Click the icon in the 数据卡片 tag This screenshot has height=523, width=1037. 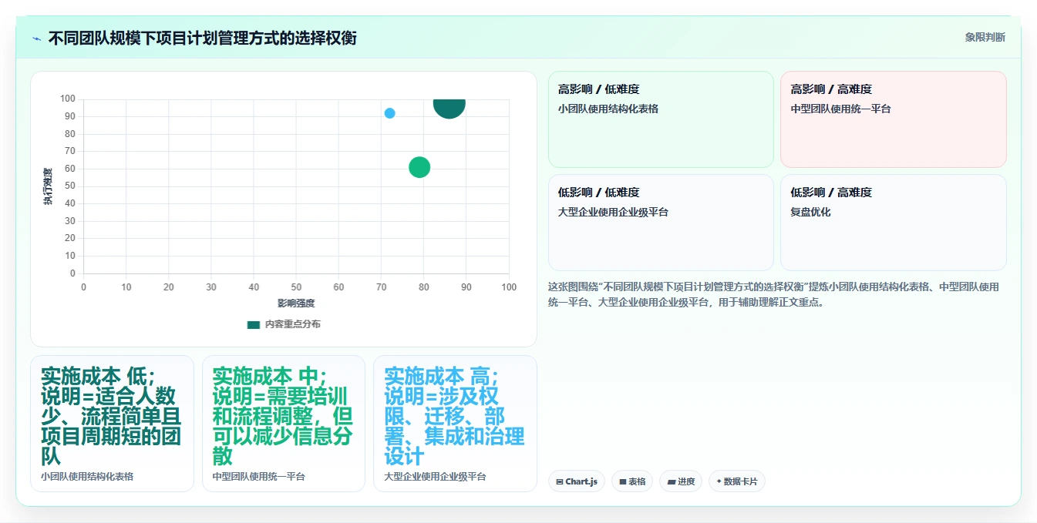[x=719, y=481]
